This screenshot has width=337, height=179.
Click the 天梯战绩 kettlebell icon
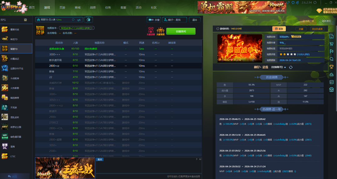pyautogui.click(x=151, y=31)
